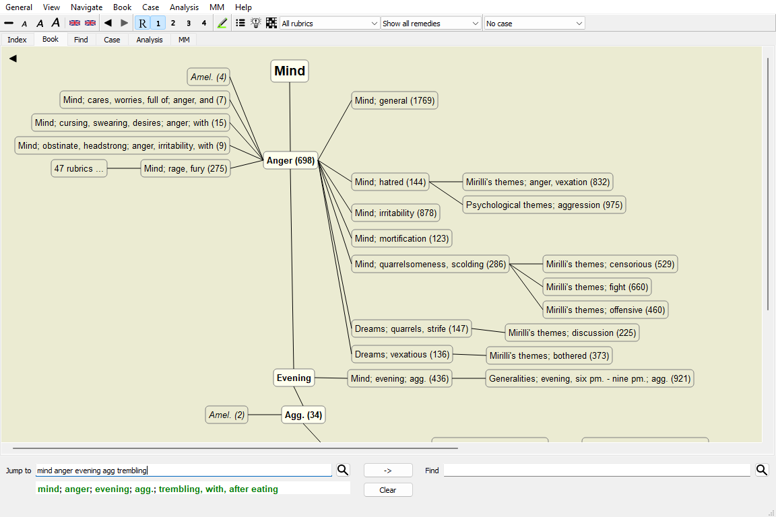
Task: Click the Find input field
Action: [x=597, y=470]
